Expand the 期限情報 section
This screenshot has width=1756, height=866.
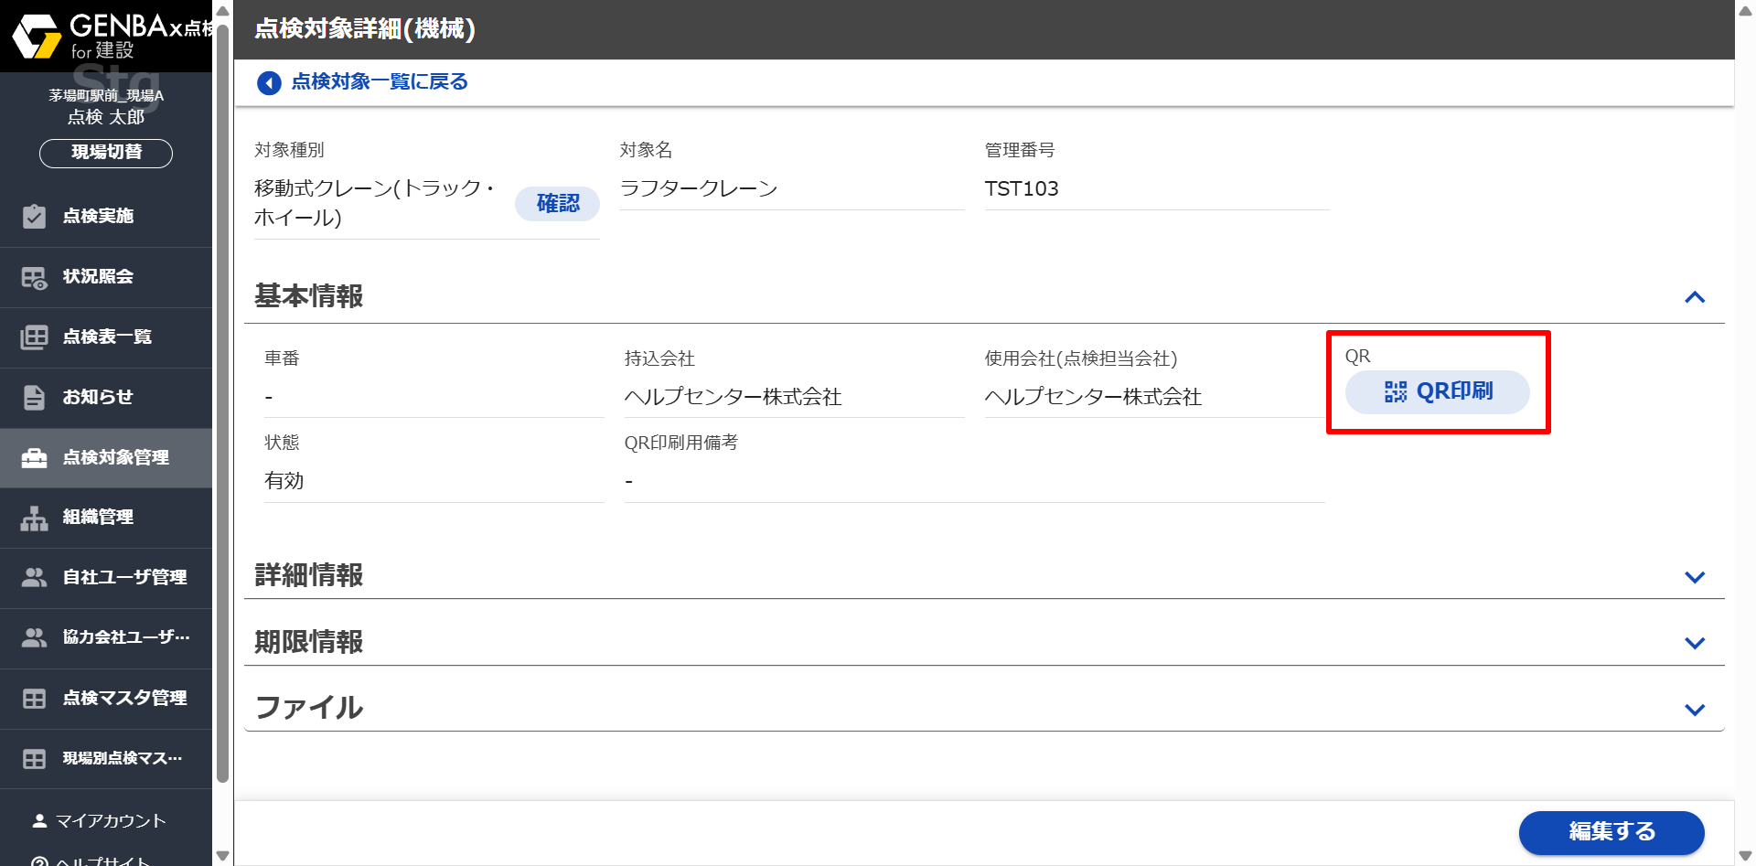[x=1694, y=643]
